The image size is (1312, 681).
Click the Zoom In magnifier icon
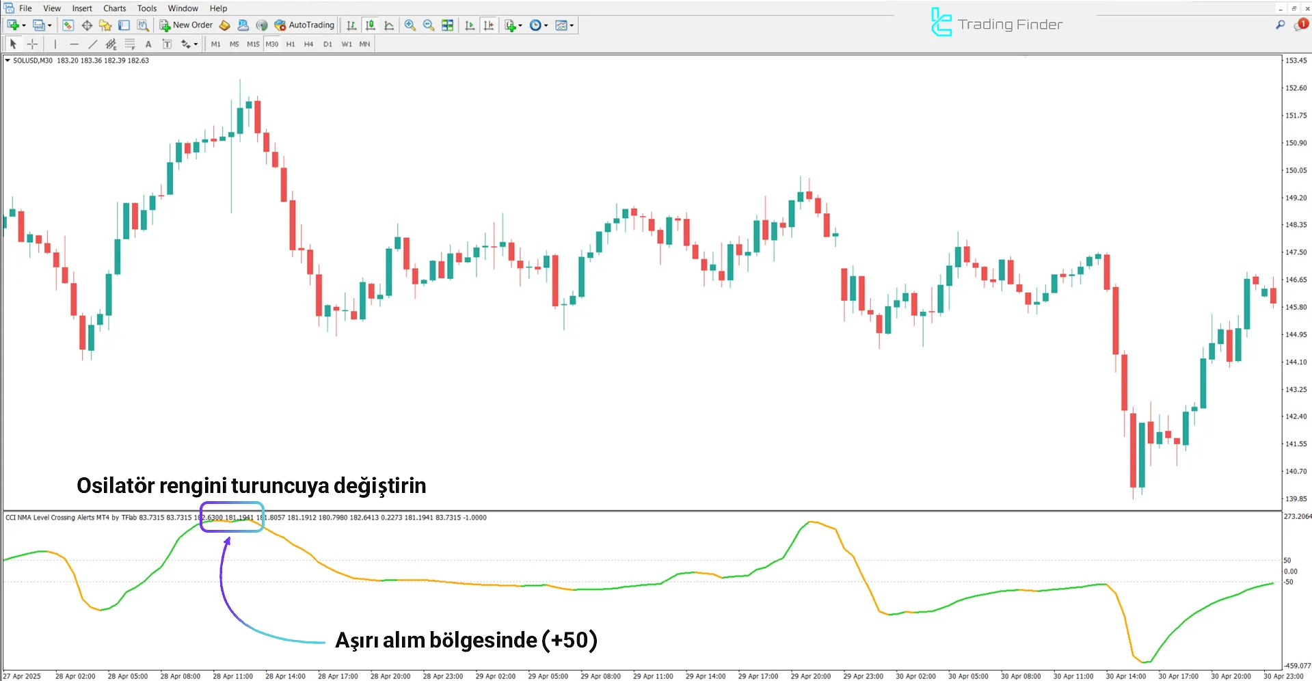click(410, 25)
